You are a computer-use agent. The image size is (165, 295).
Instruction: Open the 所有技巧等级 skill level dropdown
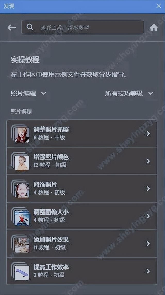(129, 93)
